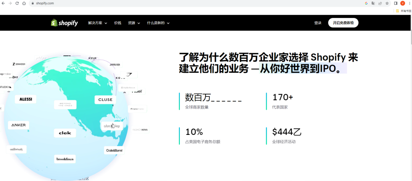Click the 170+ statistic text
412x181 pixels.
tap(283, 97)
